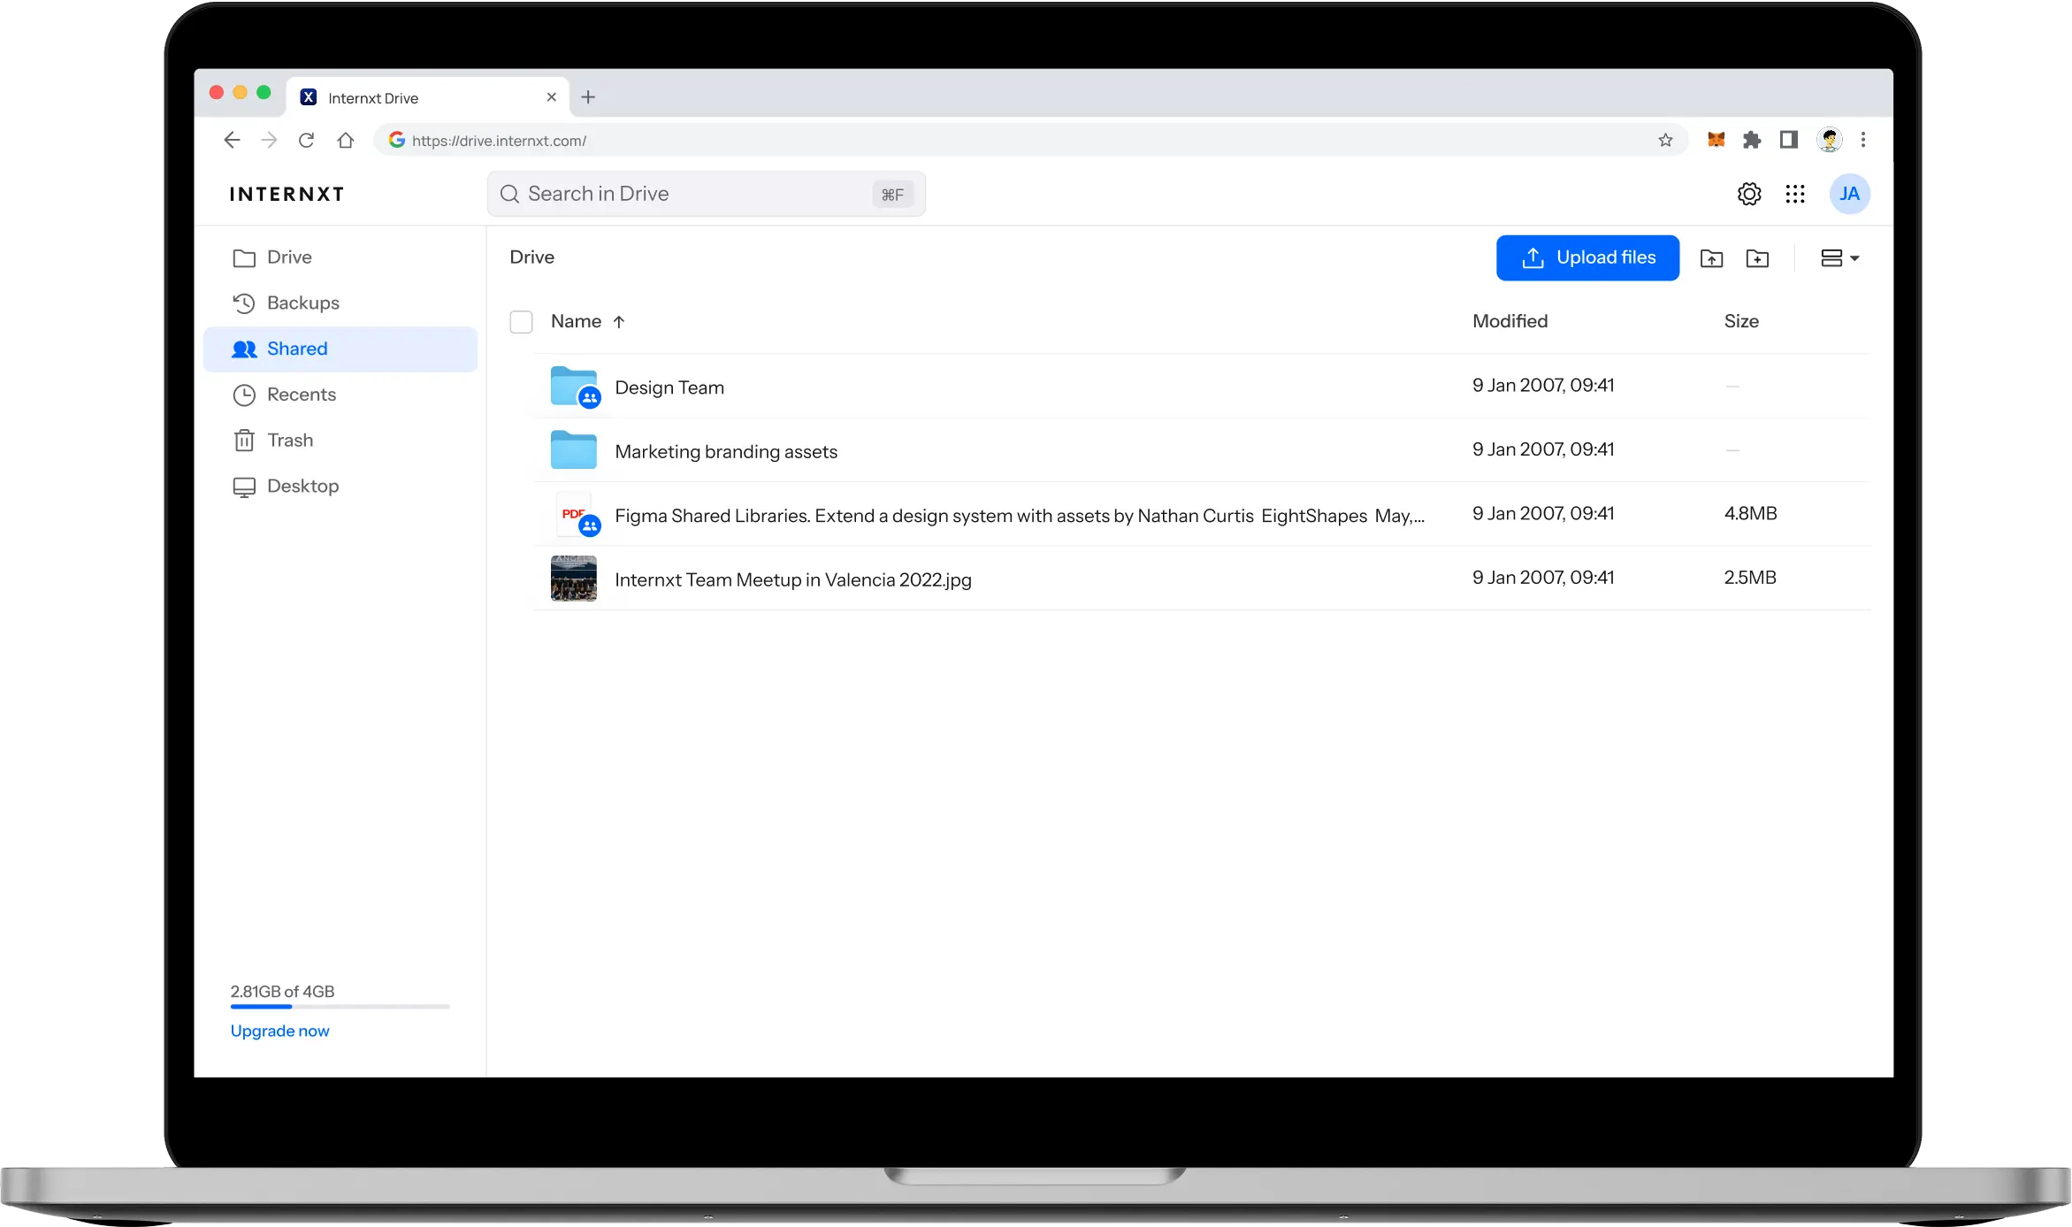2072x1227 pixels.
Task: Sort files by Modified column
Action: 1510,321
